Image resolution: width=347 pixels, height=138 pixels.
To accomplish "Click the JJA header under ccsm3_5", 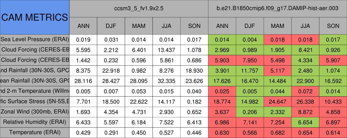I will click(167, 26).
